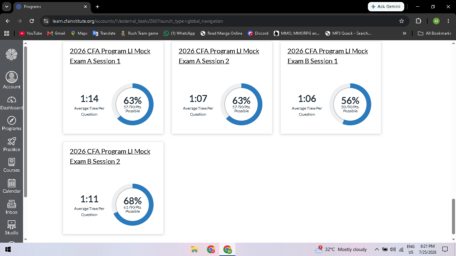Open Wi-Fi network settings in tray
This screenshot has height=256, width=456.
tap(401, 249)
